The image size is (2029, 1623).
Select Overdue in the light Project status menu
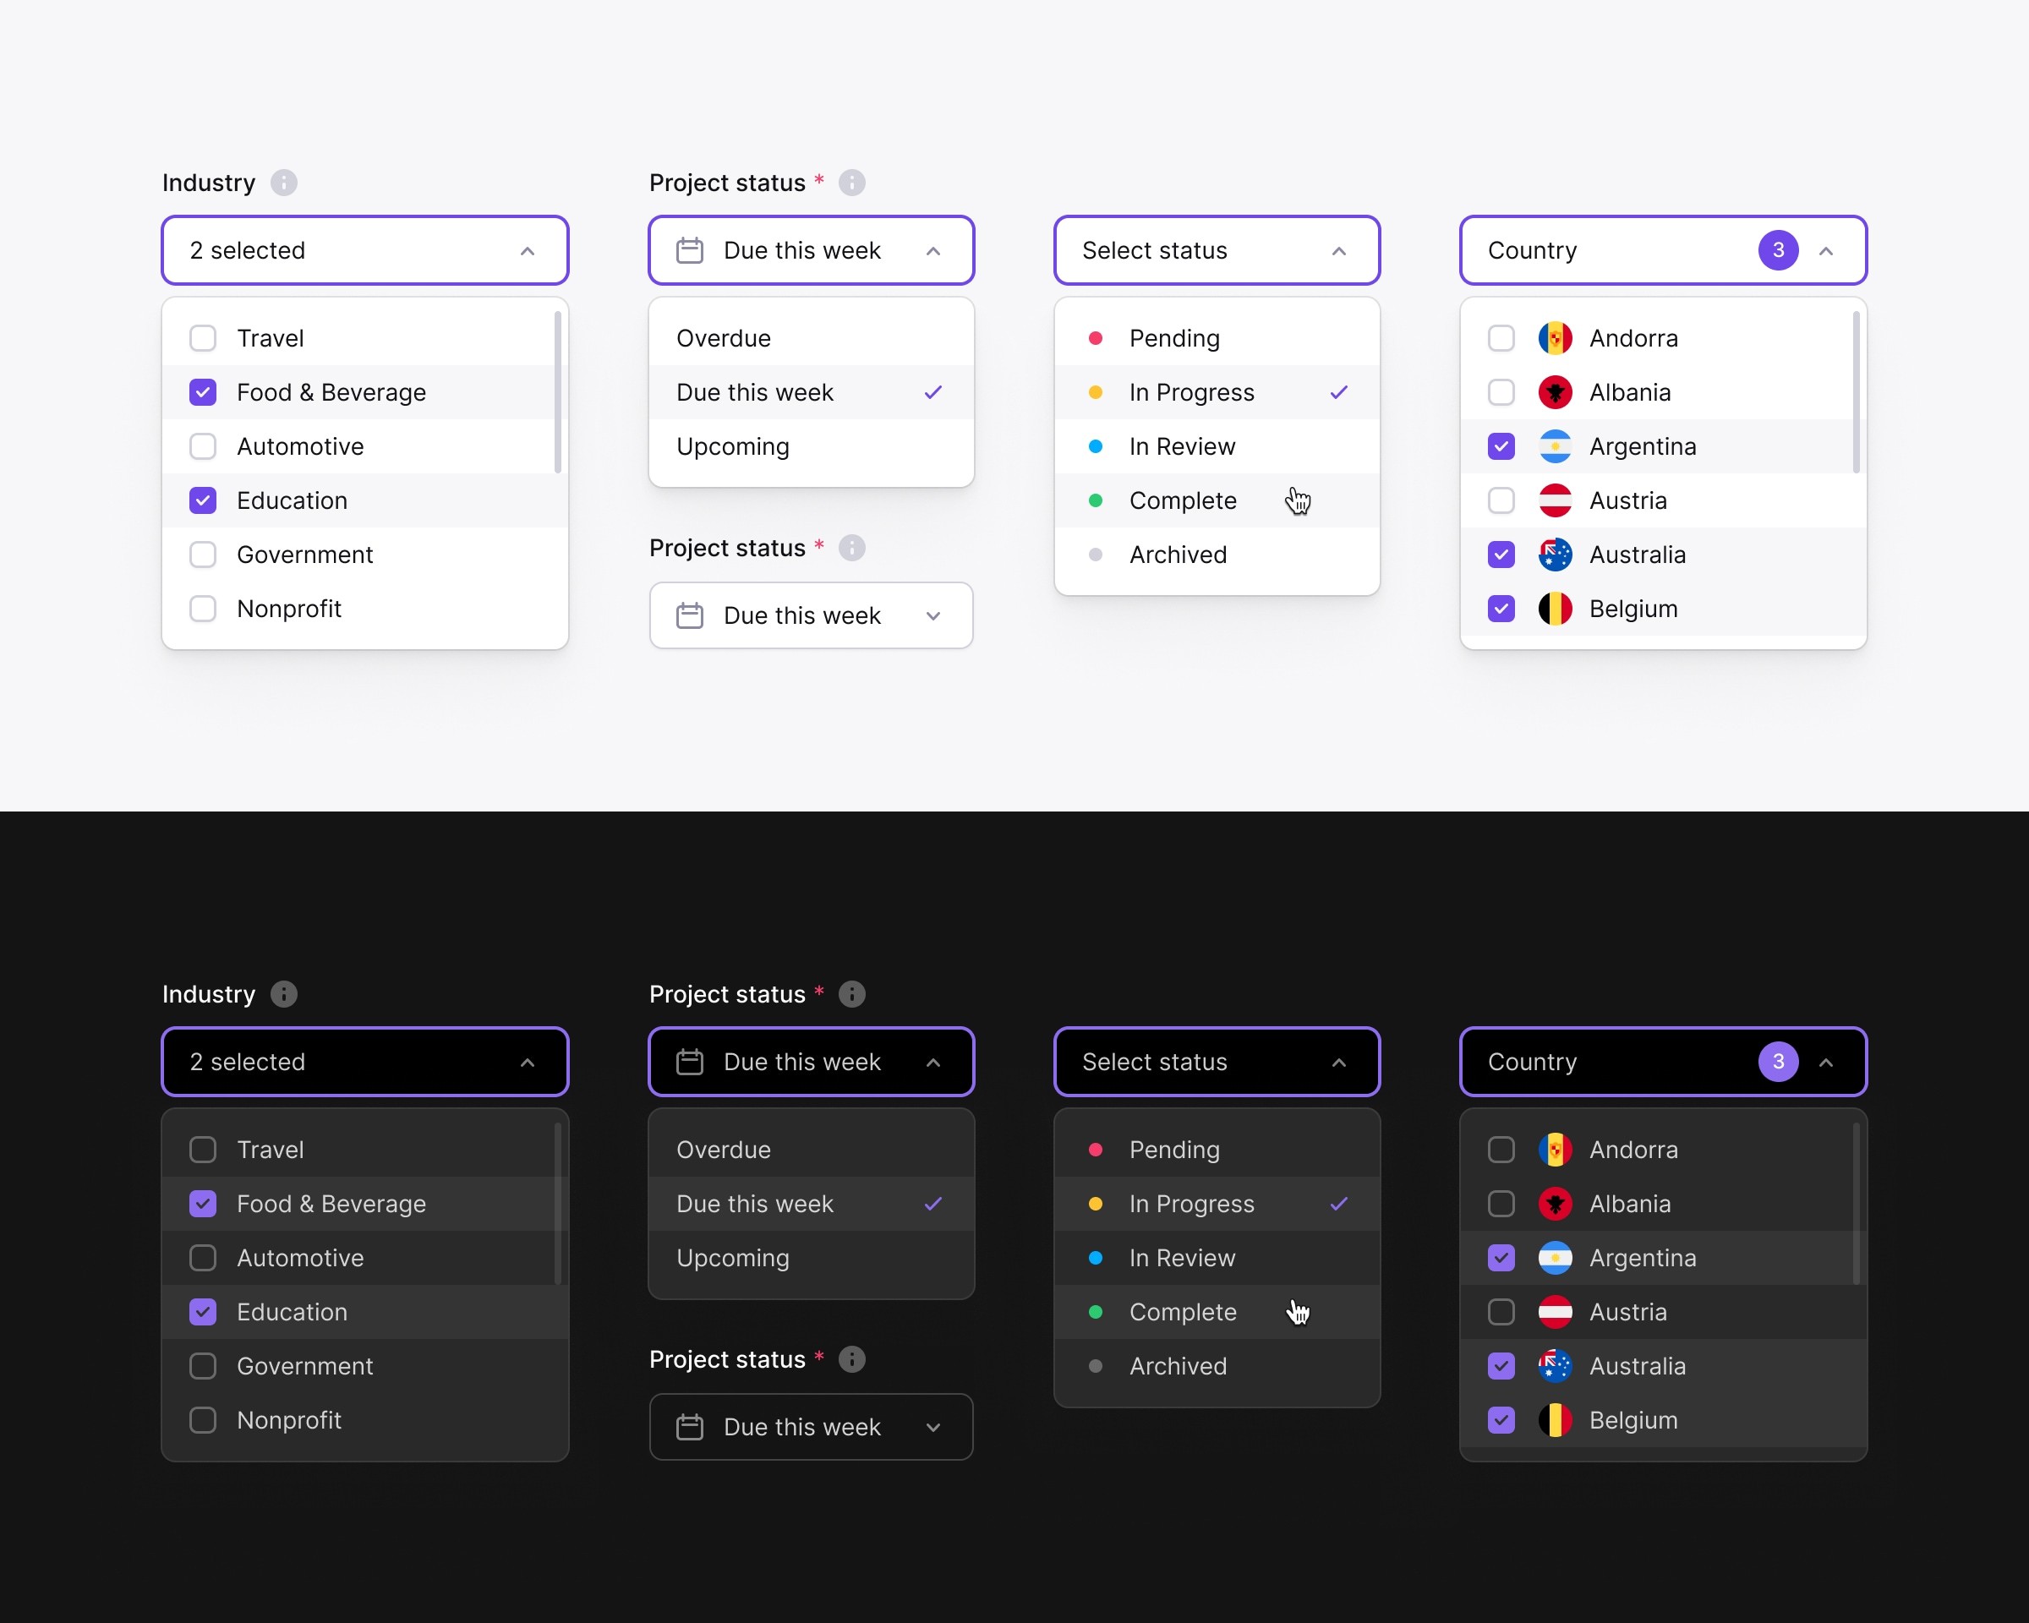coord(723,338)
